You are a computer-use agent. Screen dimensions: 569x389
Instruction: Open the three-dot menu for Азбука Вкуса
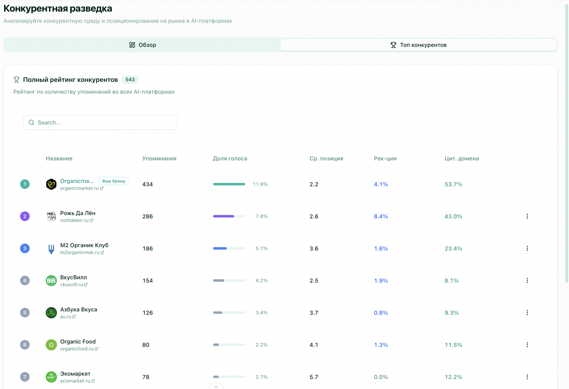coord(527,312)
